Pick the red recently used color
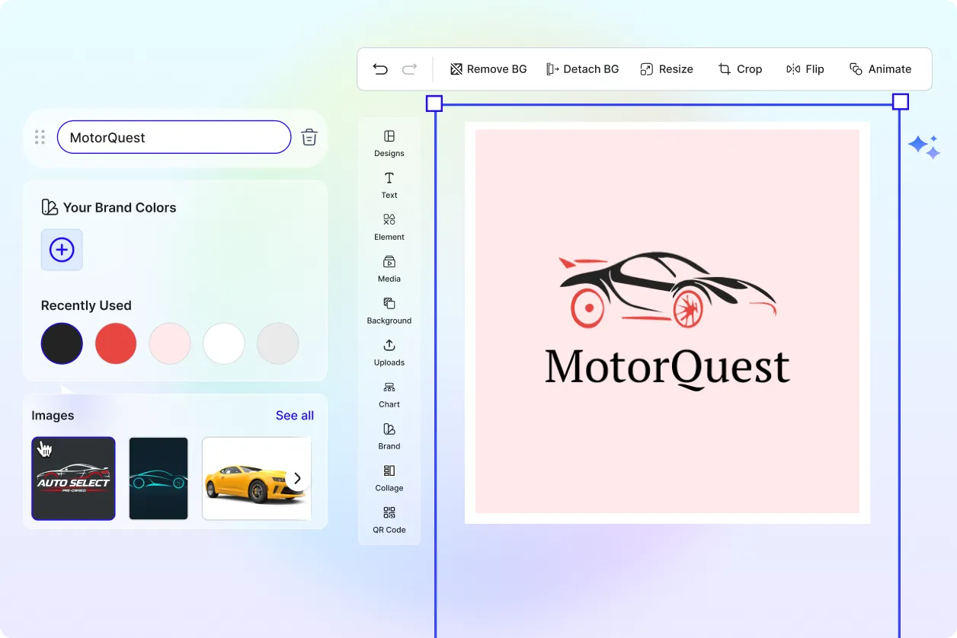Viewport: 957px width, 638px height. pos(116,343)
